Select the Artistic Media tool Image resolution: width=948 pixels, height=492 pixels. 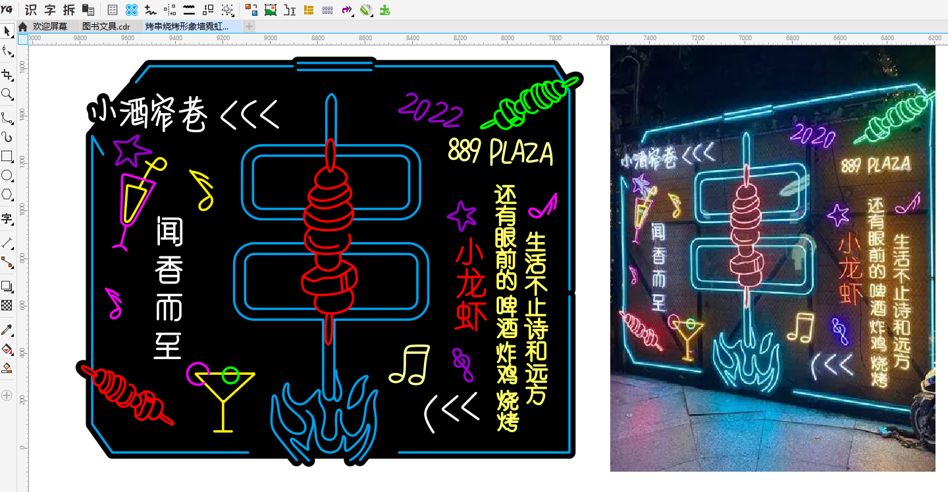(7, 137)
